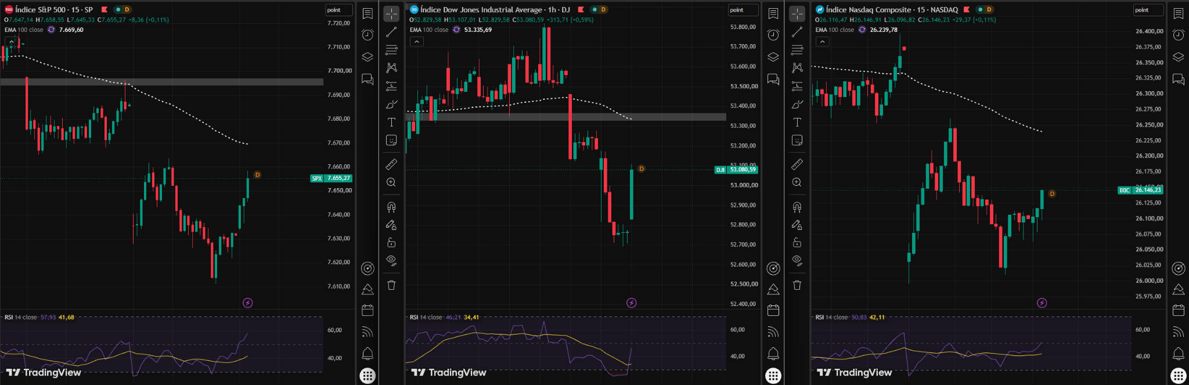Hide all drawings with the eye icon beside the Dow Jones chart
This screenshot has height=385, width=1189.
coord(391,260)
